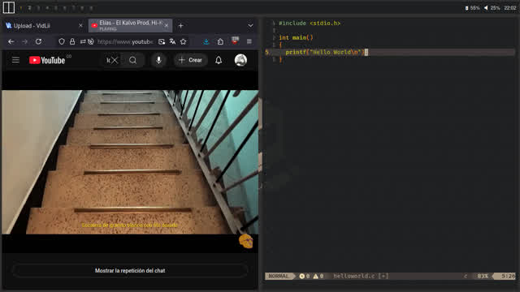The height and width of the screenshot is (292, 520).
Task: Open site permissions icon in address bar
Action: pyautogui.click(x=83, y=41)
